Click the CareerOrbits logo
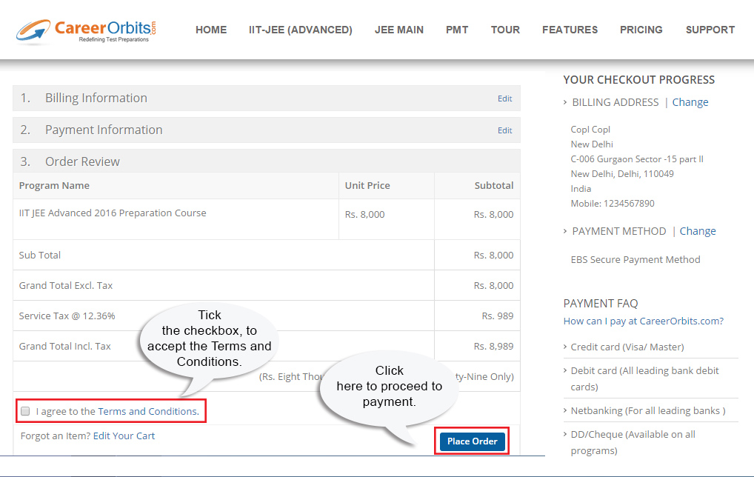 tap(87, 30)
